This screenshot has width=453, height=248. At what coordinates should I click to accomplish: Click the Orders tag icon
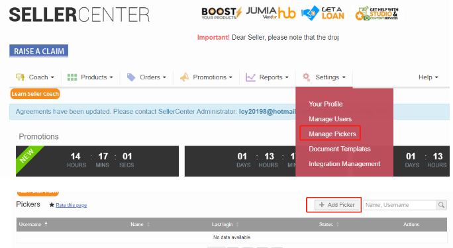tap(131, 77)
